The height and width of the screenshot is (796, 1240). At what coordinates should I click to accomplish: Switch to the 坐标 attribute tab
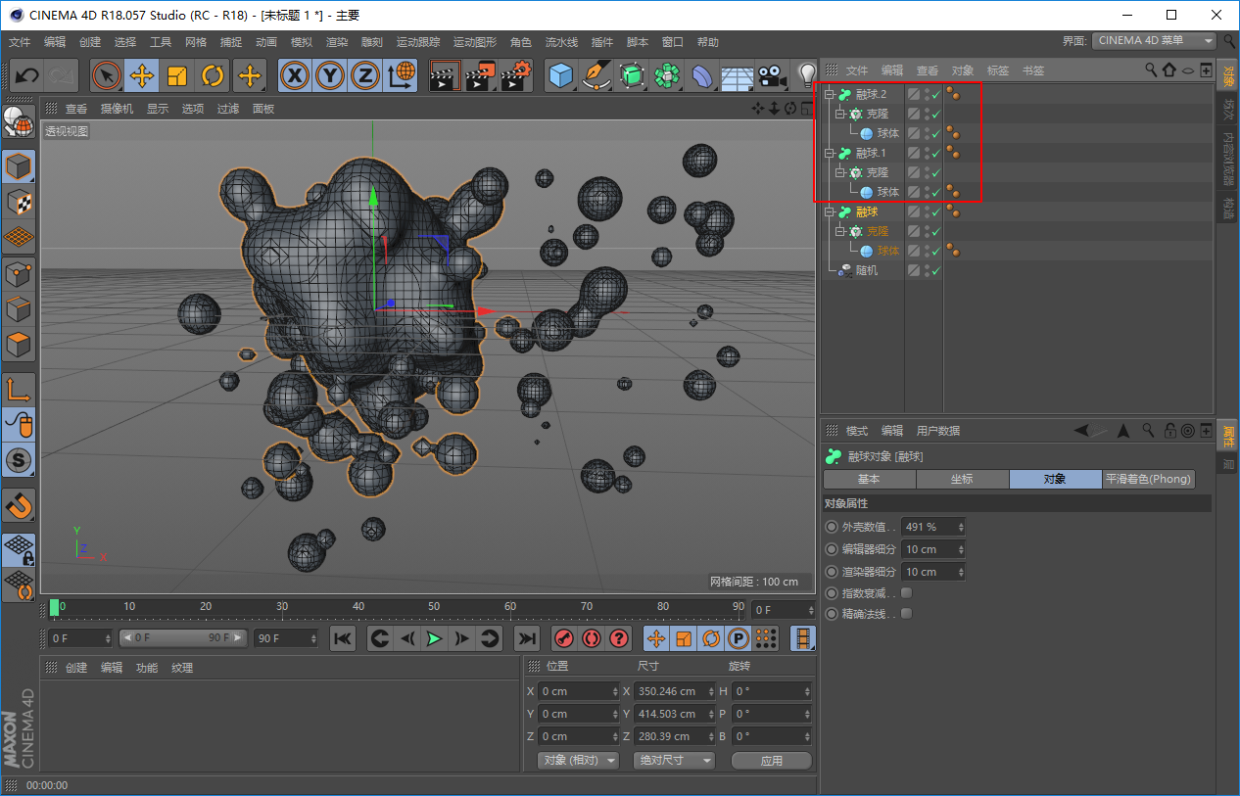(x=962, y=480)
